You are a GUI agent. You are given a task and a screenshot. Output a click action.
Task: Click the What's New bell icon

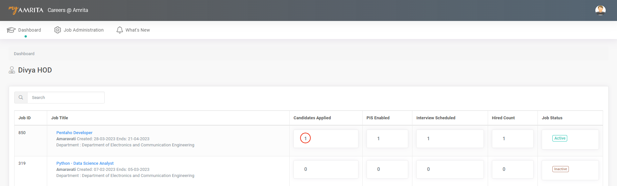click(x=120, y=30)
